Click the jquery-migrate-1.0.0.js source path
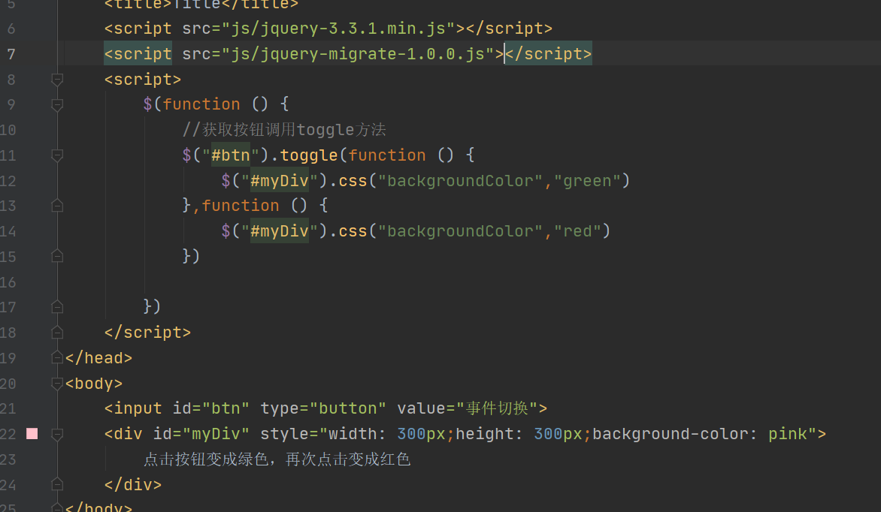 click(357, 54)
